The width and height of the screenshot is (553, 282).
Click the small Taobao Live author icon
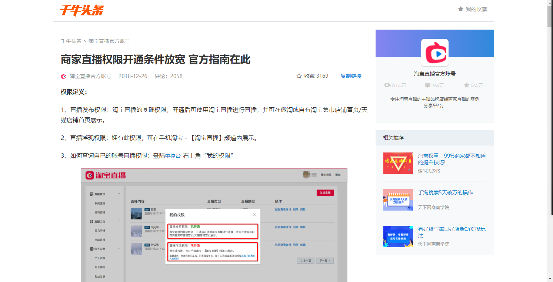64,76
